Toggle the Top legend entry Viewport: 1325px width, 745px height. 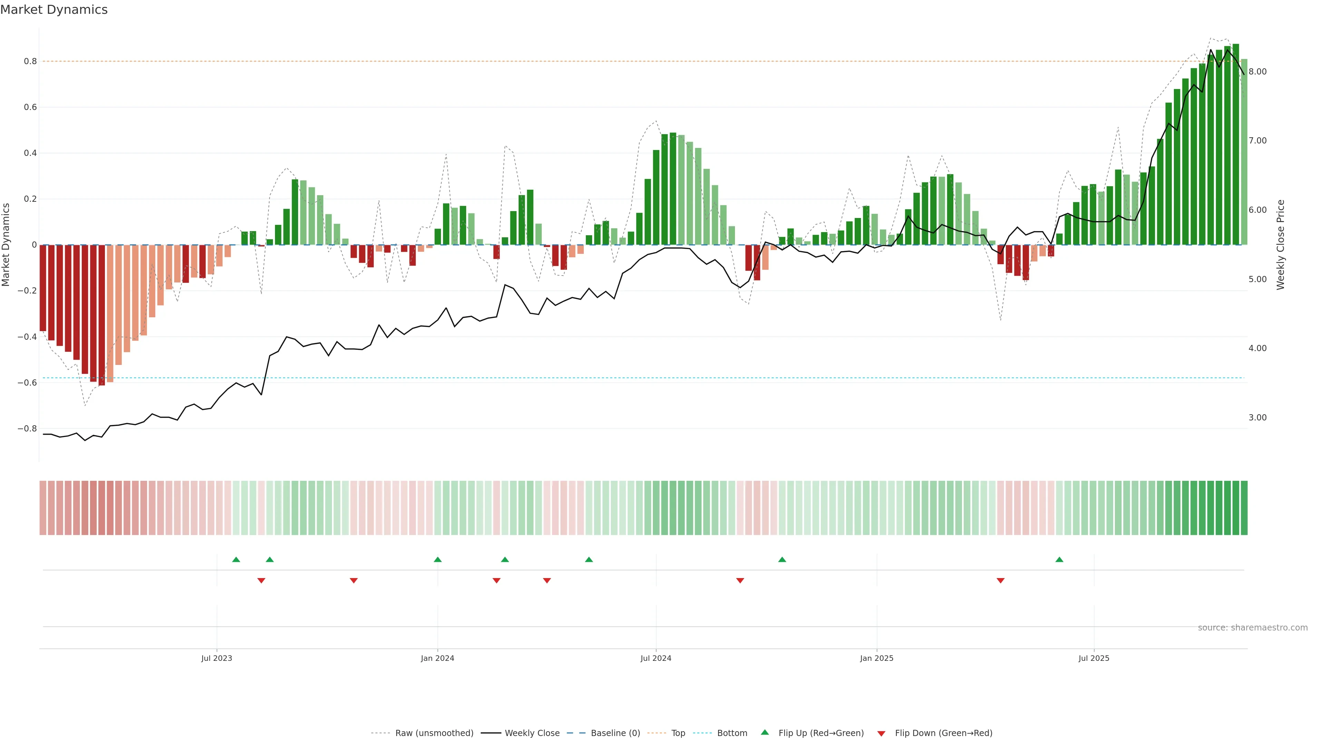click(x=678, y=733)
